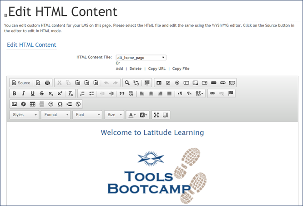Open the Size dropdown

coord(114,115)
